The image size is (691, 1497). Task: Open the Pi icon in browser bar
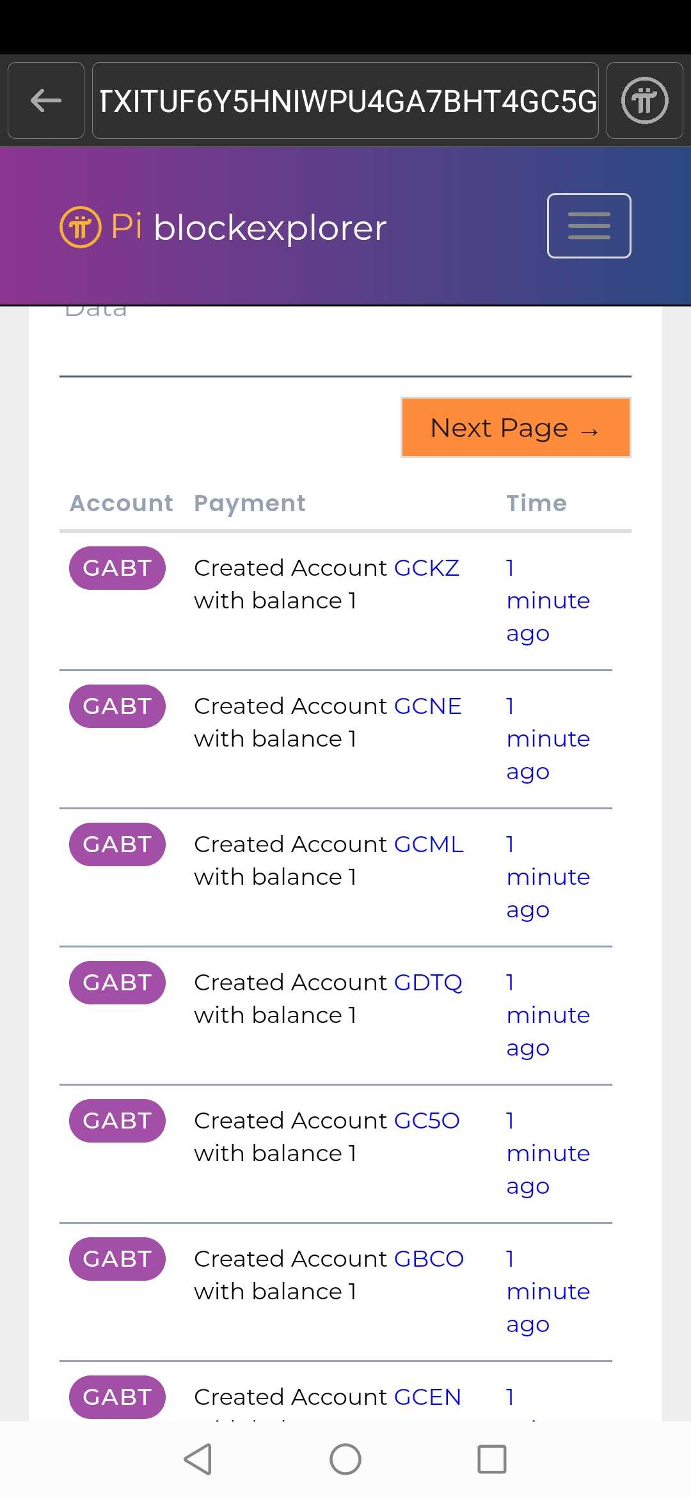click(x=645, y=100)
